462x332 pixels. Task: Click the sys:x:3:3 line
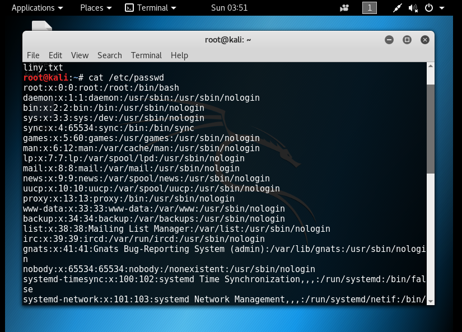coord(114,118)
